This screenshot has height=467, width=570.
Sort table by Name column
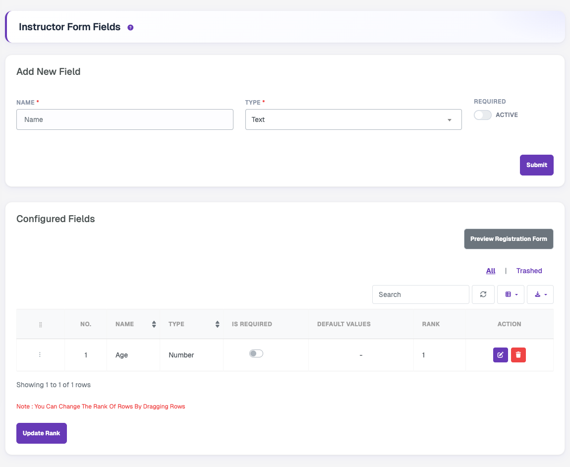click(133, 324)
